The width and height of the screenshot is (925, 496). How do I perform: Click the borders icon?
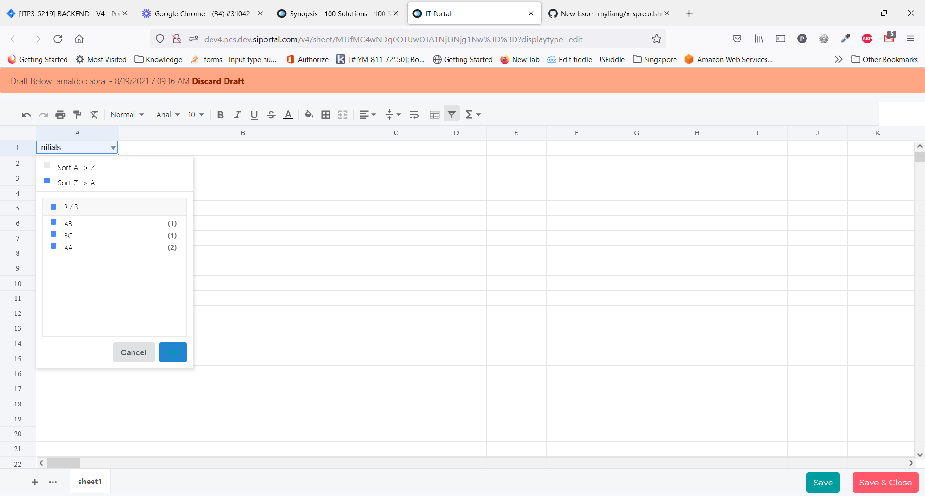326,114
